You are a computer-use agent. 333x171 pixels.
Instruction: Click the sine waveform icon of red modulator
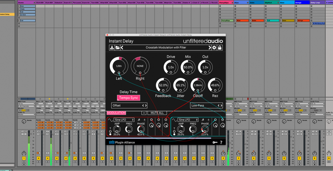pos(110,120)
